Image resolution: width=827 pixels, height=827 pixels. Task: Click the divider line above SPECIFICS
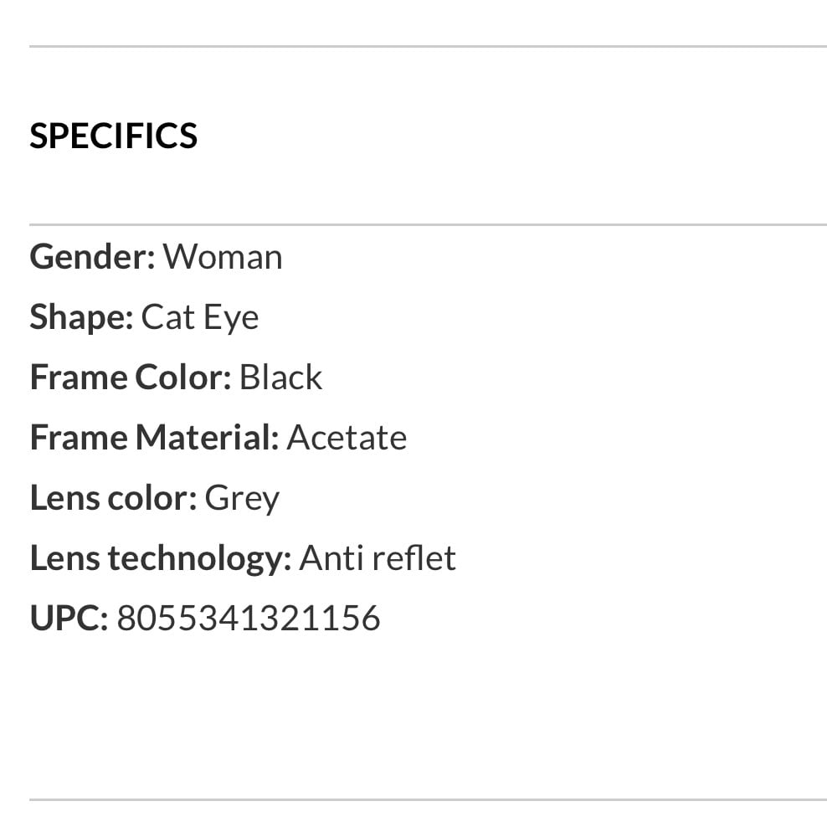(x=428, y=46)
